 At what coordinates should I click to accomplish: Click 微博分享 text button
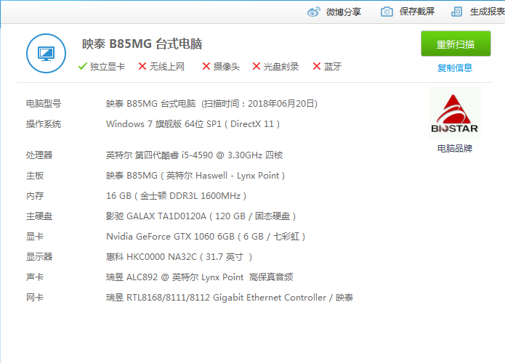click(343, 12)
